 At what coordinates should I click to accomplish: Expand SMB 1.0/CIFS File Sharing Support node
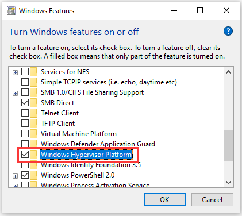click(15, 93)
